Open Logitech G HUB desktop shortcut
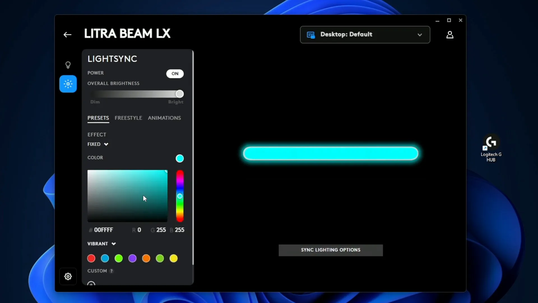Screen dimensions: 538x303 click(x=491, y=148)
